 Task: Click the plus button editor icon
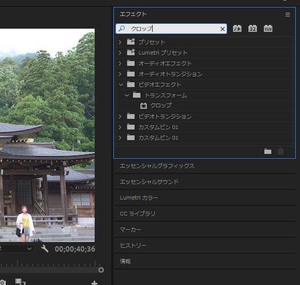tap(94, 282)
